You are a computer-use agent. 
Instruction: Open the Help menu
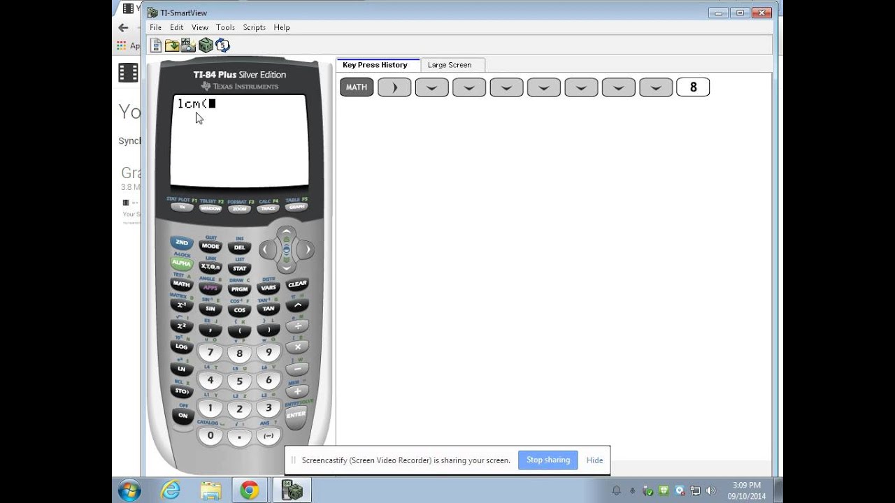coord(282,27)
